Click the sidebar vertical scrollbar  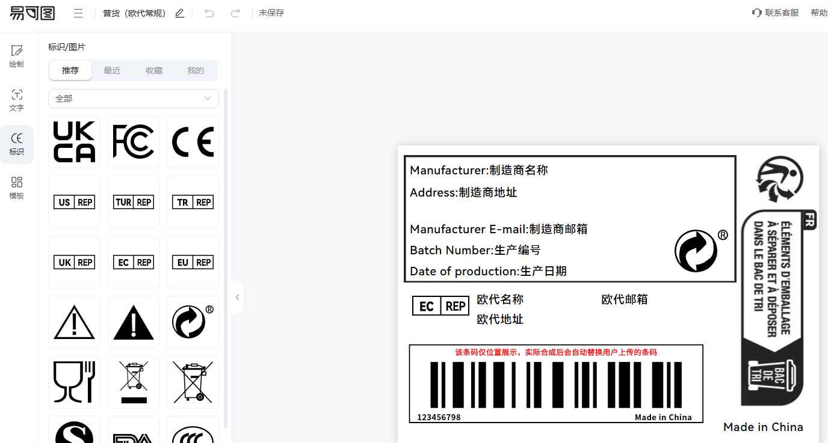tap(226, 258)
